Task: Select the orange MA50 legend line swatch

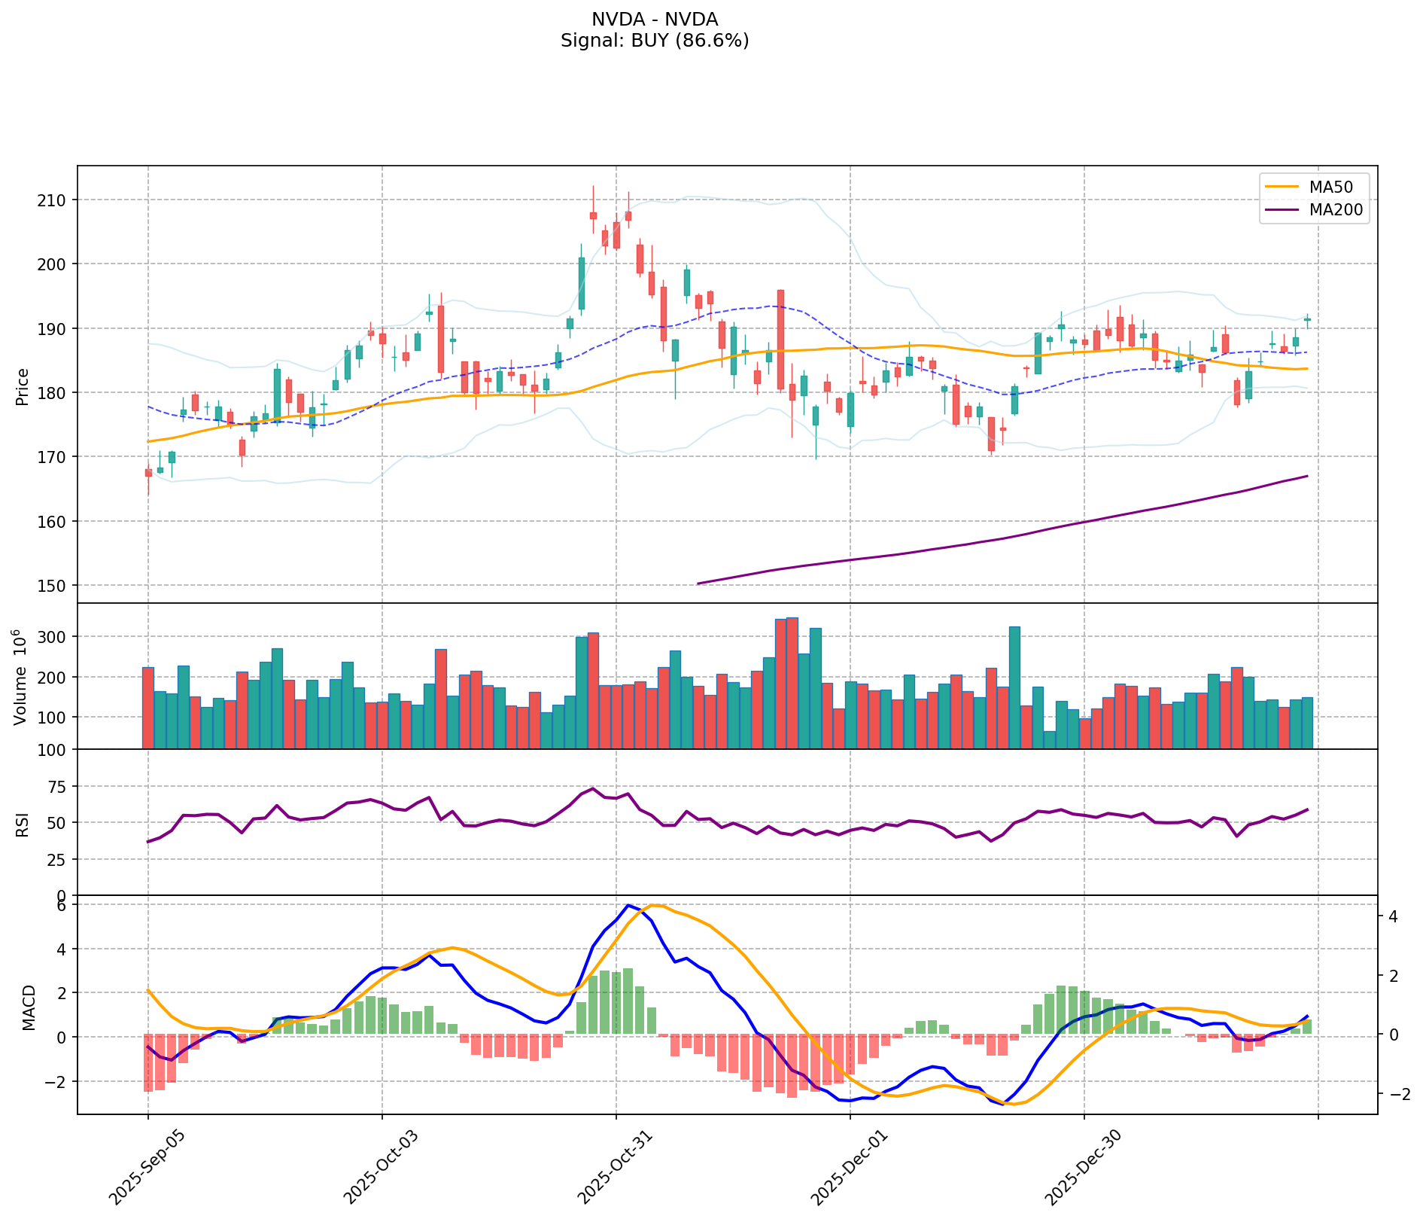Action: tap(1282, 186)
